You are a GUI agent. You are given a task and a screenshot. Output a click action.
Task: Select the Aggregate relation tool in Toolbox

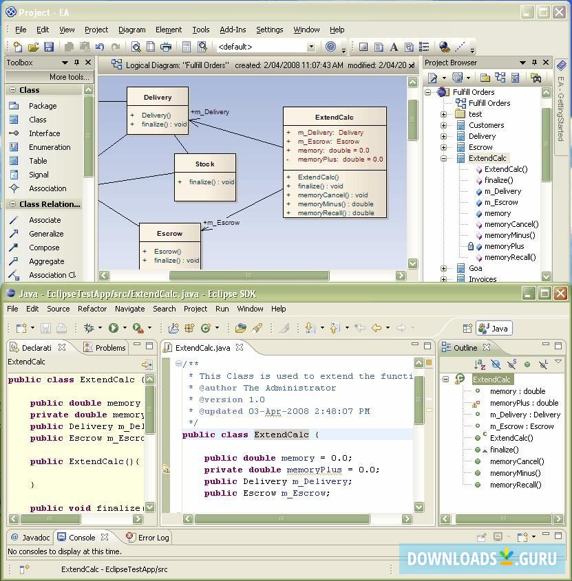(x=46, y=261)
